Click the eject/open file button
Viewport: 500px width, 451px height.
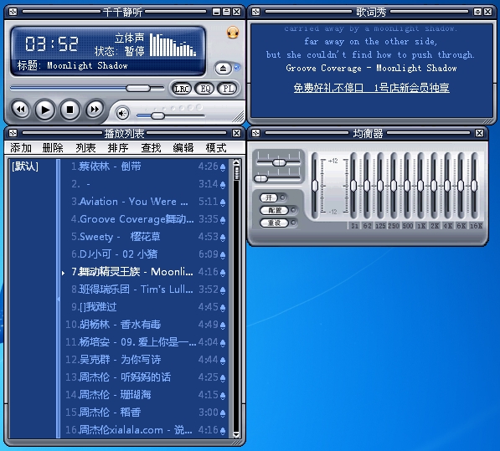223,68
